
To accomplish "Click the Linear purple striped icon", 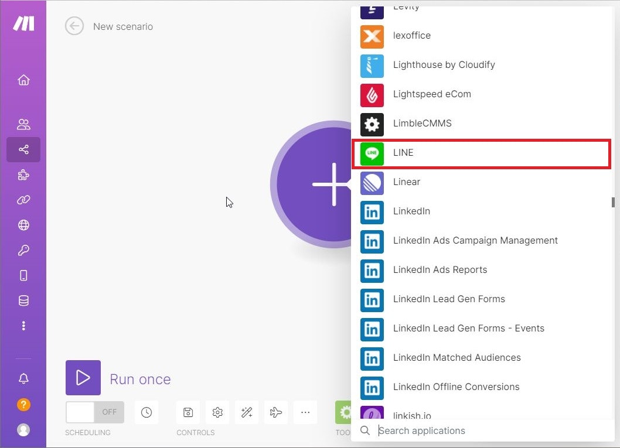I will click(372, 183).
